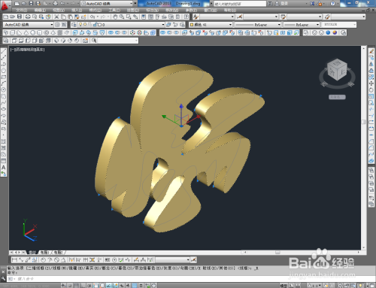Open the Edit menu
This screenshot has width=376, height=288.
point(40,11)
